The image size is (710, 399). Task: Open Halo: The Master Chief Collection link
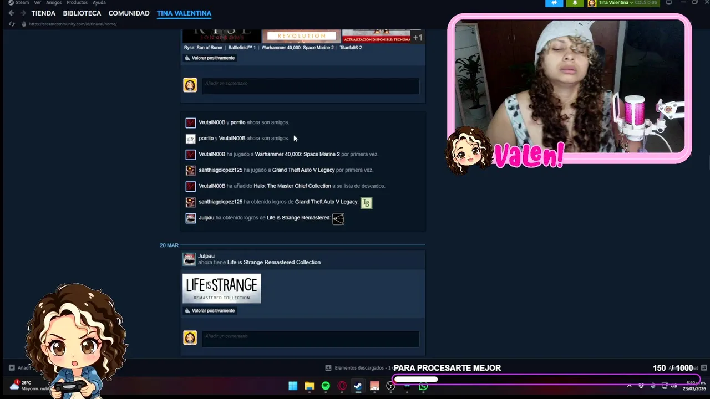[x=292, y=186]
